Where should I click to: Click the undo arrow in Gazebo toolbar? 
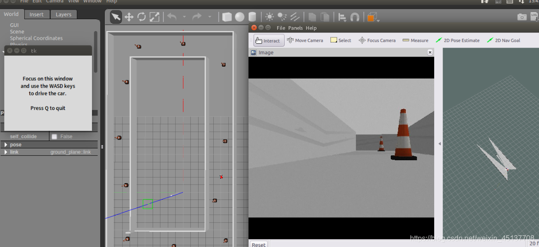coord(172,16)
